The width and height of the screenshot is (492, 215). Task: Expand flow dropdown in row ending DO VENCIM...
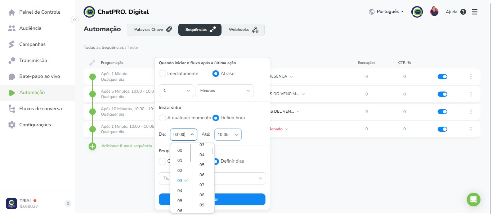click(x=303, y=94)
